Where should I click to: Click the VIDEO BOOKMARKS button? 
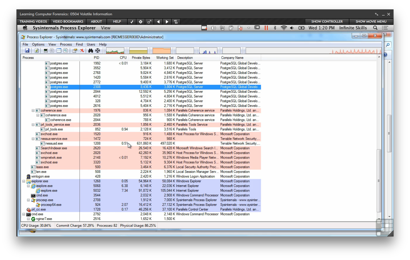point(68,21)
